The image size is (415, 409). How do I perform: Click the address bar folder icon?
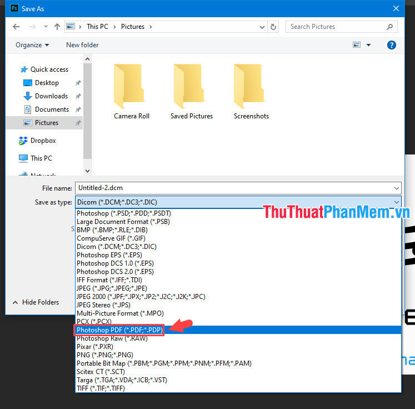pyautogui.click(x=71, y=27)
